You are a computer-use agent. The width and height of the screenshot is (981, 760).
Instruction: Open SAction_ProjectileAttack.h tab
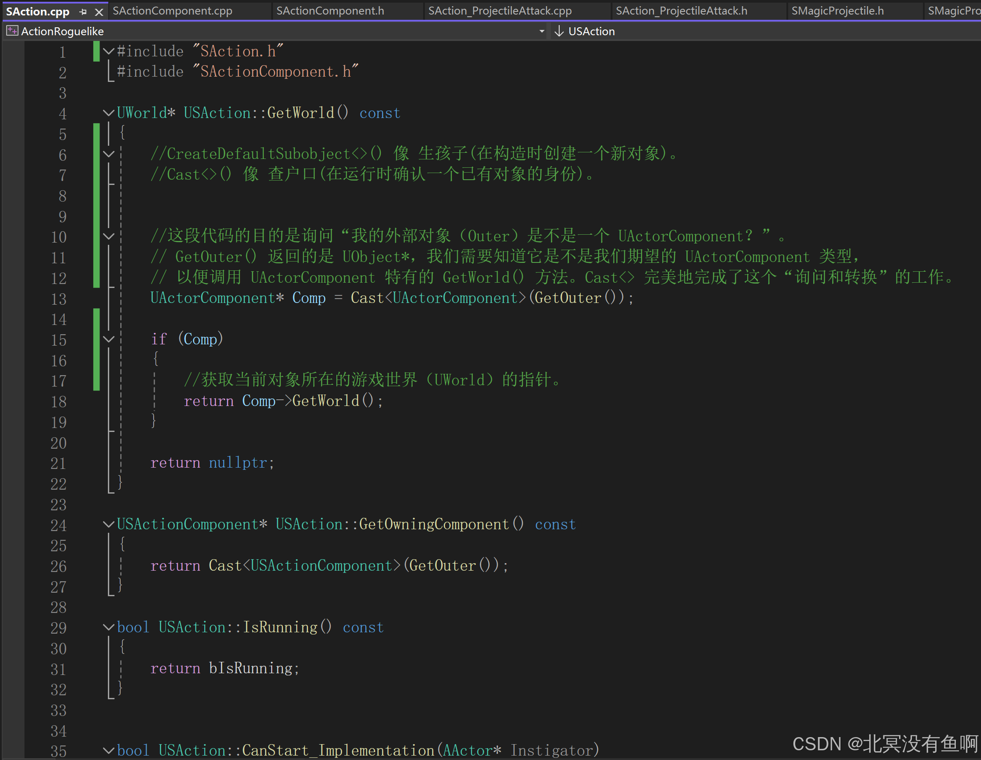click(682, 11)
